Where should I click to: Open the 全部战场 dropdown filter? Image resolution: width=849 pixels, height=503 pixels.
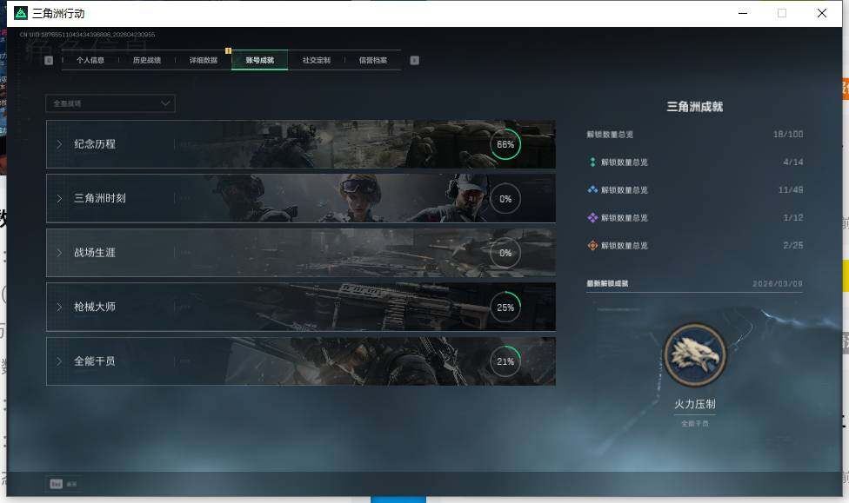click(x=110, y=103)
